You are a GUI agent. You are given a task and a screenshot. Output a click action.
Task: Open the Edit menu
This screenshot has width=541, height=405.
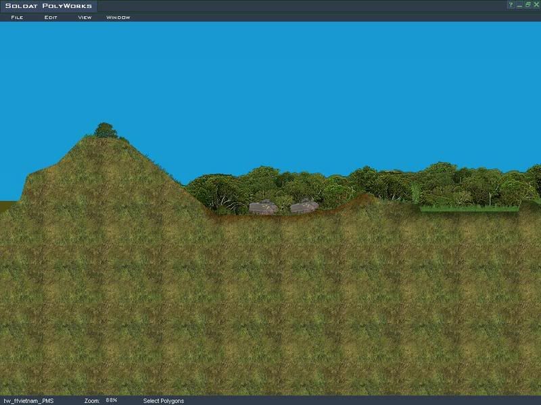51,18
